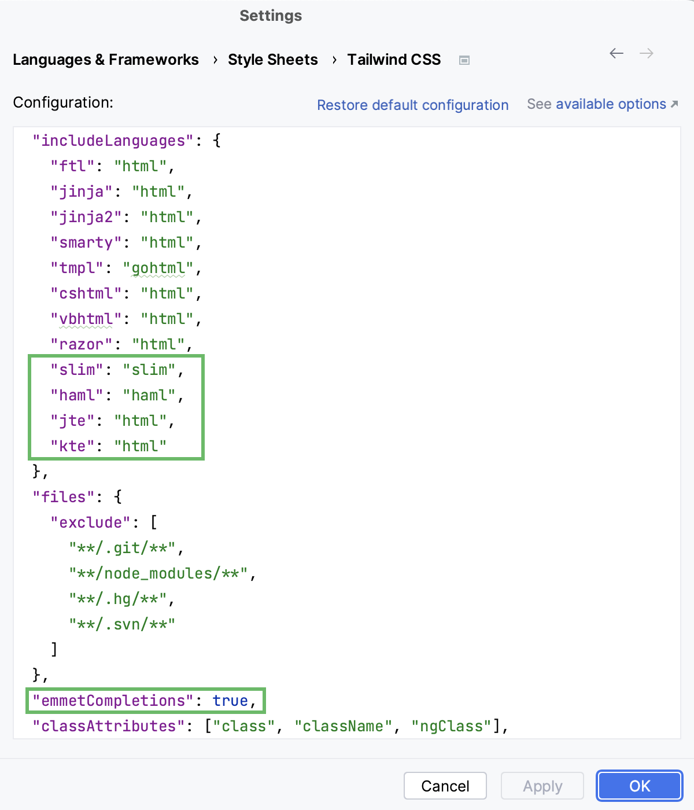Click the frame icon beside Tailwind CSS
The height and width of the screenshot is (810, 694).
coord(464,60)
